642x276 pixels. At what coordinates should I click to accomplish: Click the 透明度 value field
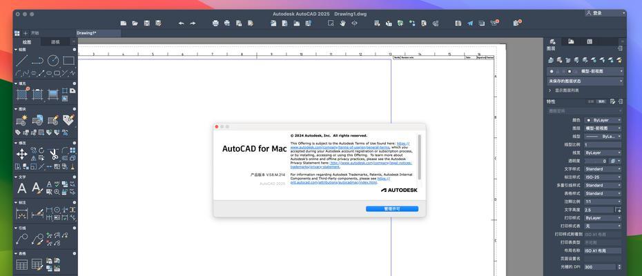596,161
